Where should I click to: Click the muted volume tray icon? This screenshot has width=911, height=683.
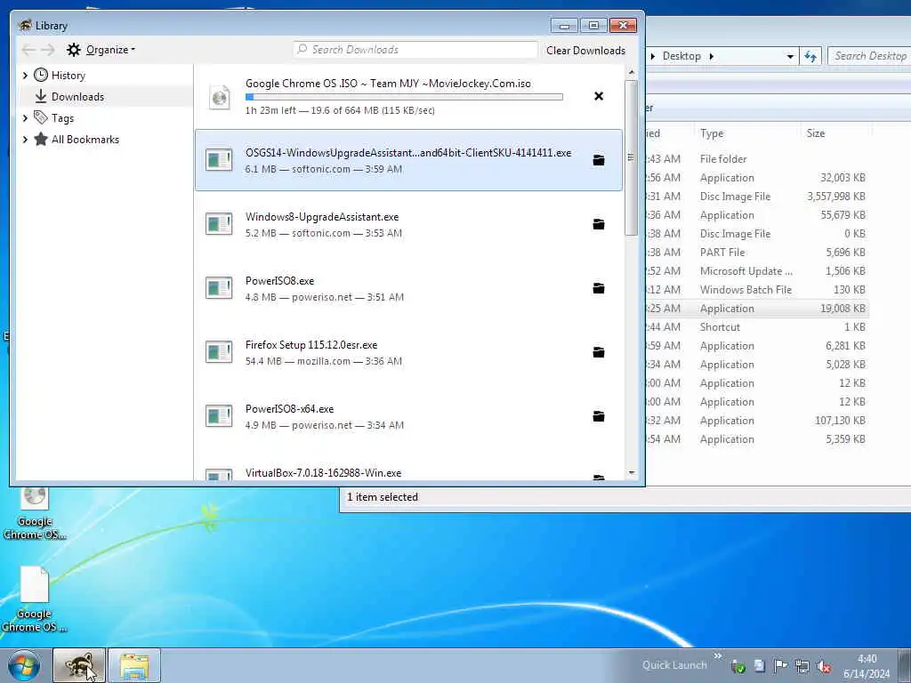823,667
